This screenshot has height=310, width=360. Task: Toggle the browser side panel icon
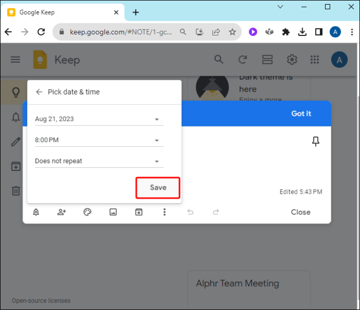[319, 32]
